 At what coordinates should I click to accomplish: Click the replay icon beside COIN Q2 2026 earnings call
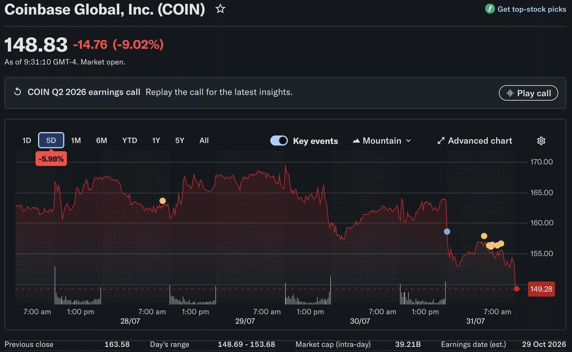[x=18, y=92]
